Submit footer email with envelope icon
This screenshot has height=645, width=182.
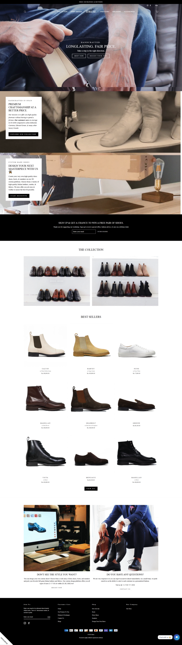point(49,617)
